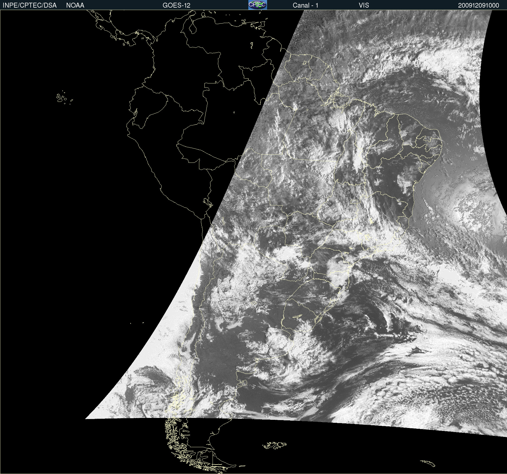Click the INPE/CPTEC/DSA header label
The height and width of the screenshot is (474, 507).
pyautogui.click(x=30, y=5)
